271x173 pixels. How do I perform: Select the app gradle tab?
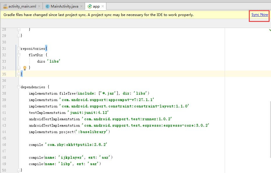96,6
